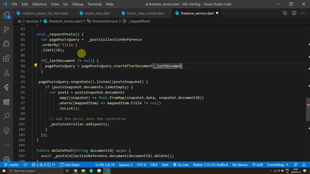Select the firestore_service.dart tab

click(x=197, y=13)
